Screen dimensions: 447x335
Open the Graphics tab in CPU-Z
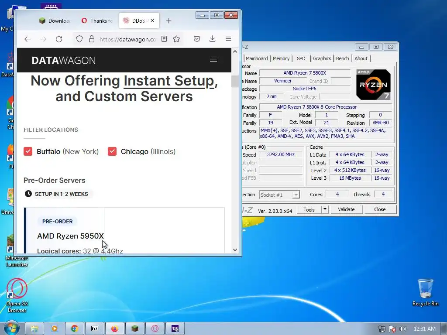(x=322, y=58)
